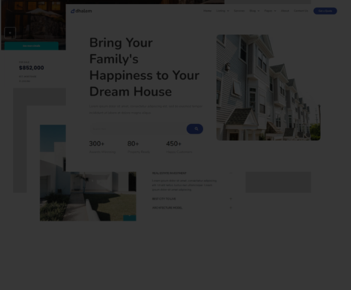Expand Architecture Model plus icon

pos(231,208)
